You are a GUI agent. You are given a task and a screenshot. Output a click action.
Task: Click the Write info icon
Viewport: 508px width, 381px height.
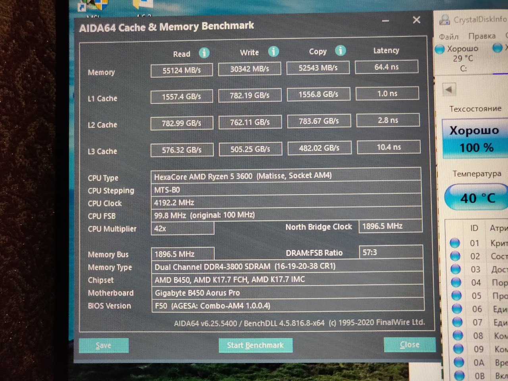[273, 52]
